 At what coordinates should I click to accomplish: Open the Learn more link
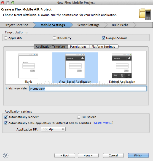point(103,123)
